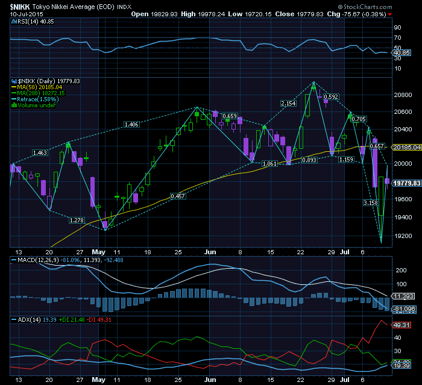
Task: Click the 3.158 retracement label
Action: coord(371,202)
